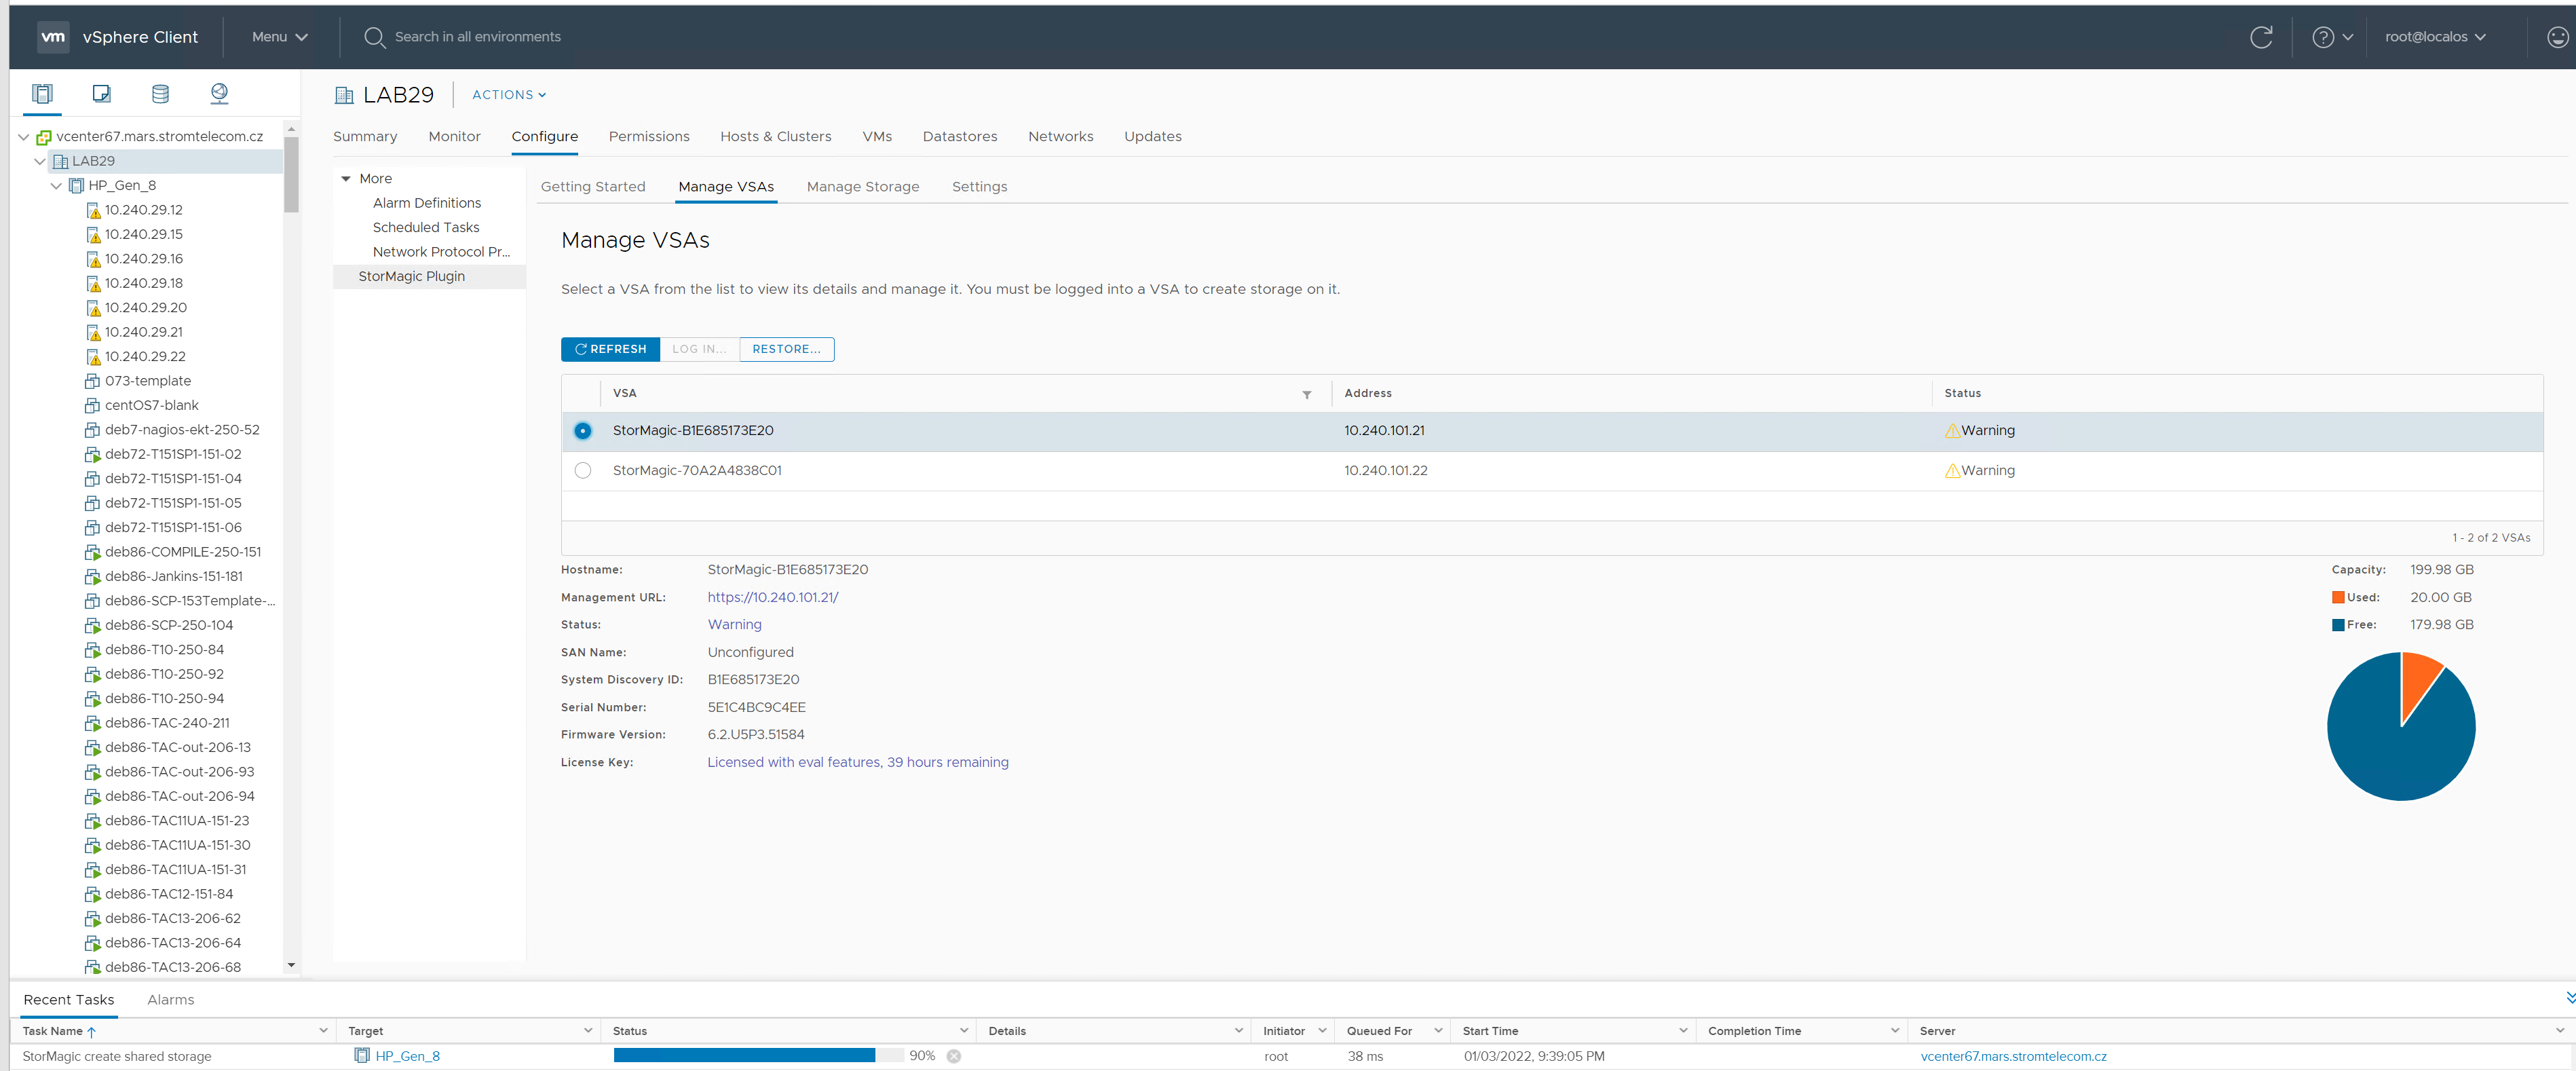Click the vm logo in the header
The image size is (2576, 1071).
53,37
